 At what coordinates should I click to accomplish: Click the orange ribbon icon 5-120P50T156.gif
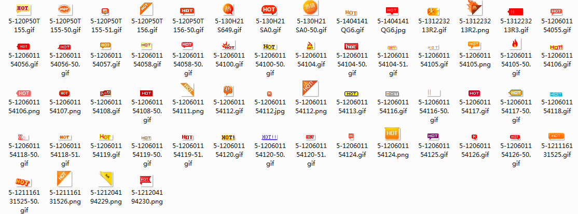click(146, 9)
